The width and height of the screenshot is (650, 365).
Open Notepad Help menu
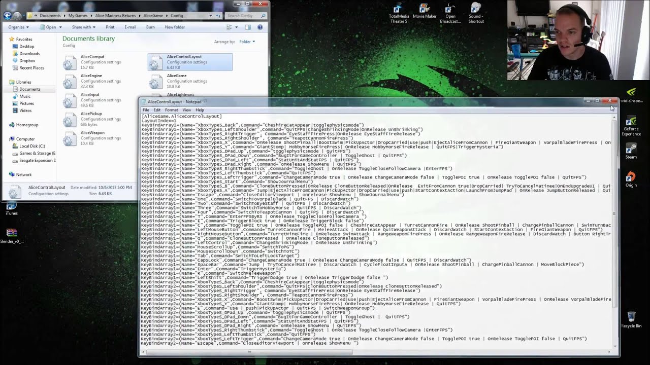point(200,110)
